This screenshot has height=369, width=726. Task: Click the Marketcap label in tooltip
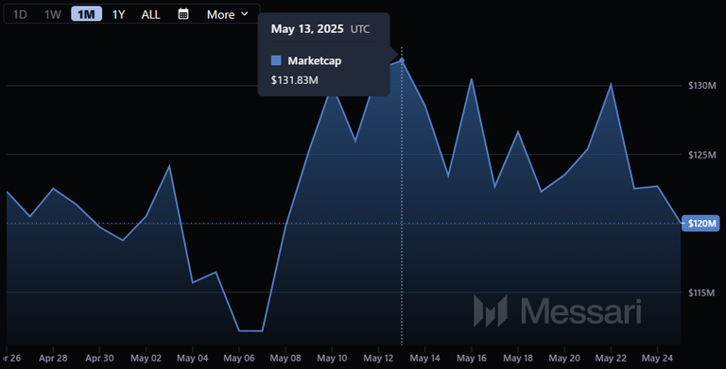[315, 60]
